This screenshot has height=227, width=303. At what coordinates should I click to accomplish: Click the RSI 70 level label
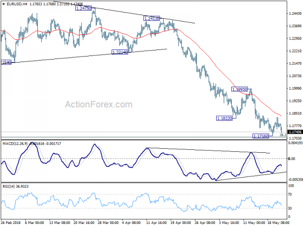(x=290, y=194)
